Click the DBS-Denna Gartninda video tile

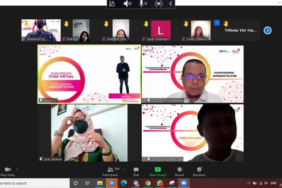tap(193, 133)
